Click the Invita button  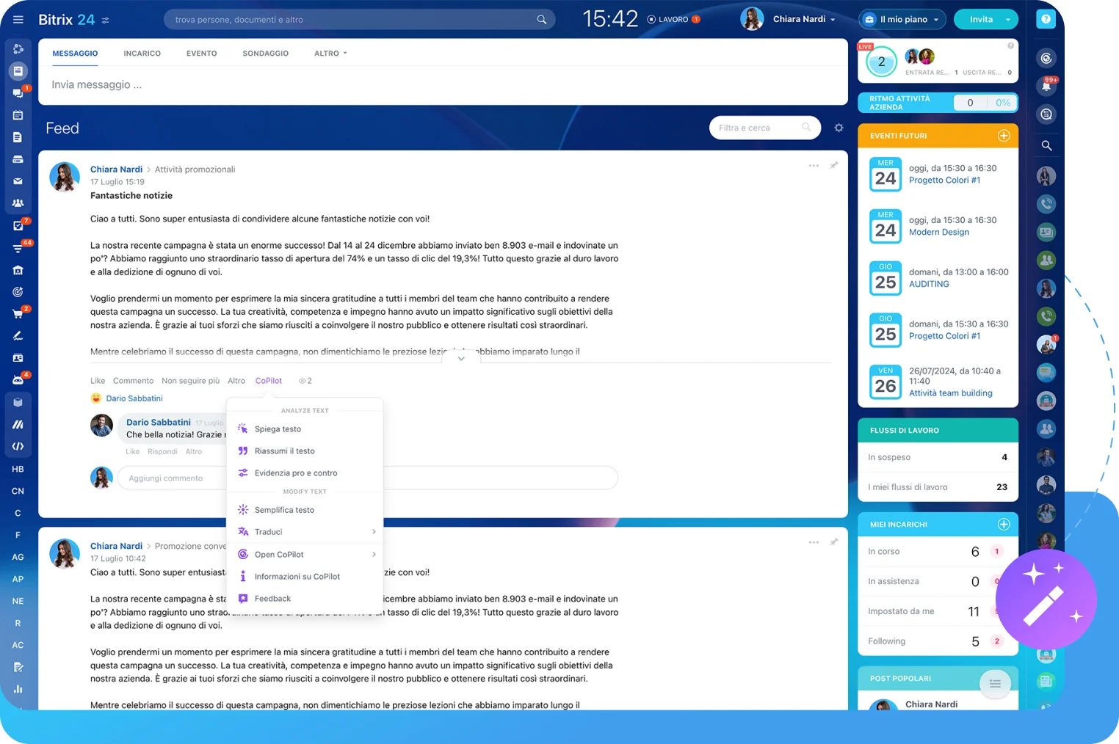click(980, 20)
